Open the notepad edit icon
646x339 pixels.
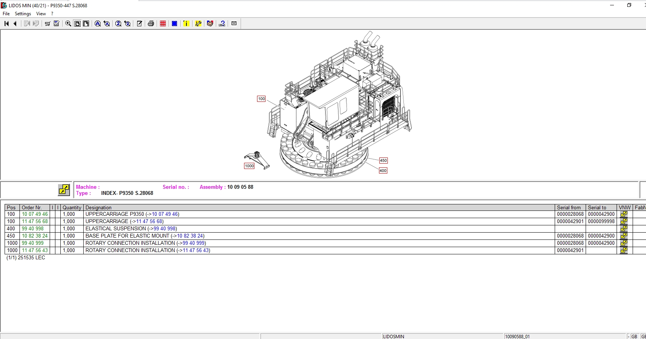pyautogui.click(x=139, y=24)
